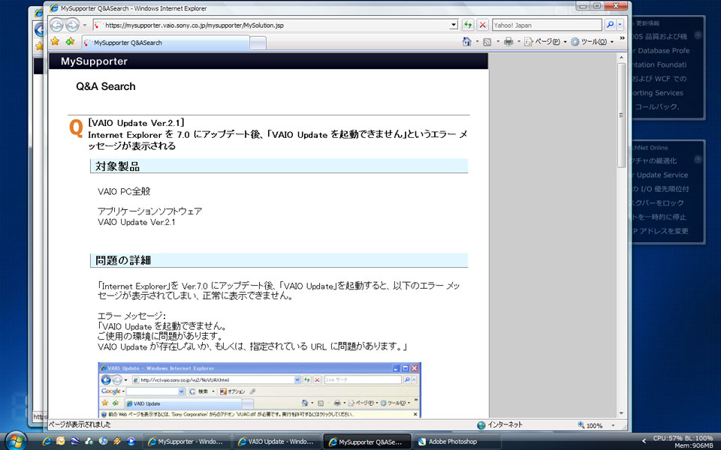Open the ページ(P) menu
This screenshot has width=721, height=450.
pyautogui.click(x=545, y=42)
